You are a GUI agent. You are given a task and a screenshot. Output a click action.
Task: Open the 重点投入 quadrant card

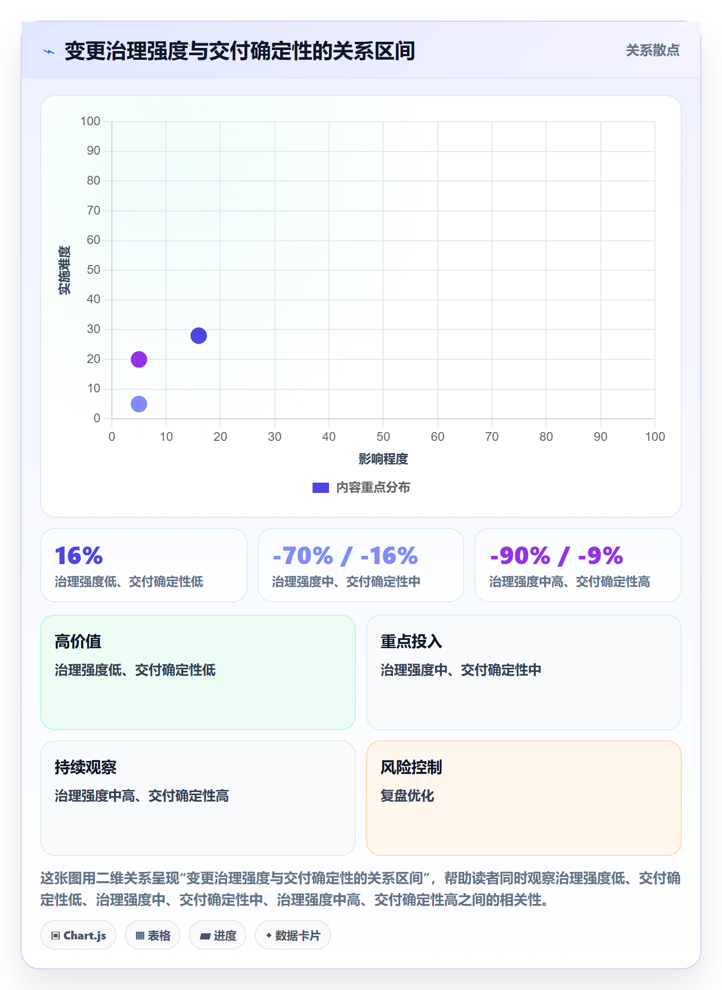(x=524, y=672)
